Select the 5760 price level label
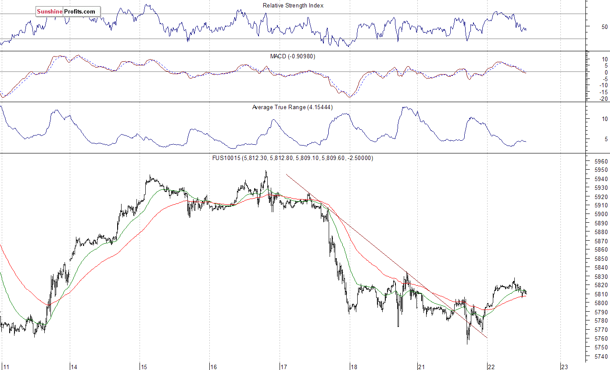The height and width of the screenshot is (370, 610). click(601, 339)
